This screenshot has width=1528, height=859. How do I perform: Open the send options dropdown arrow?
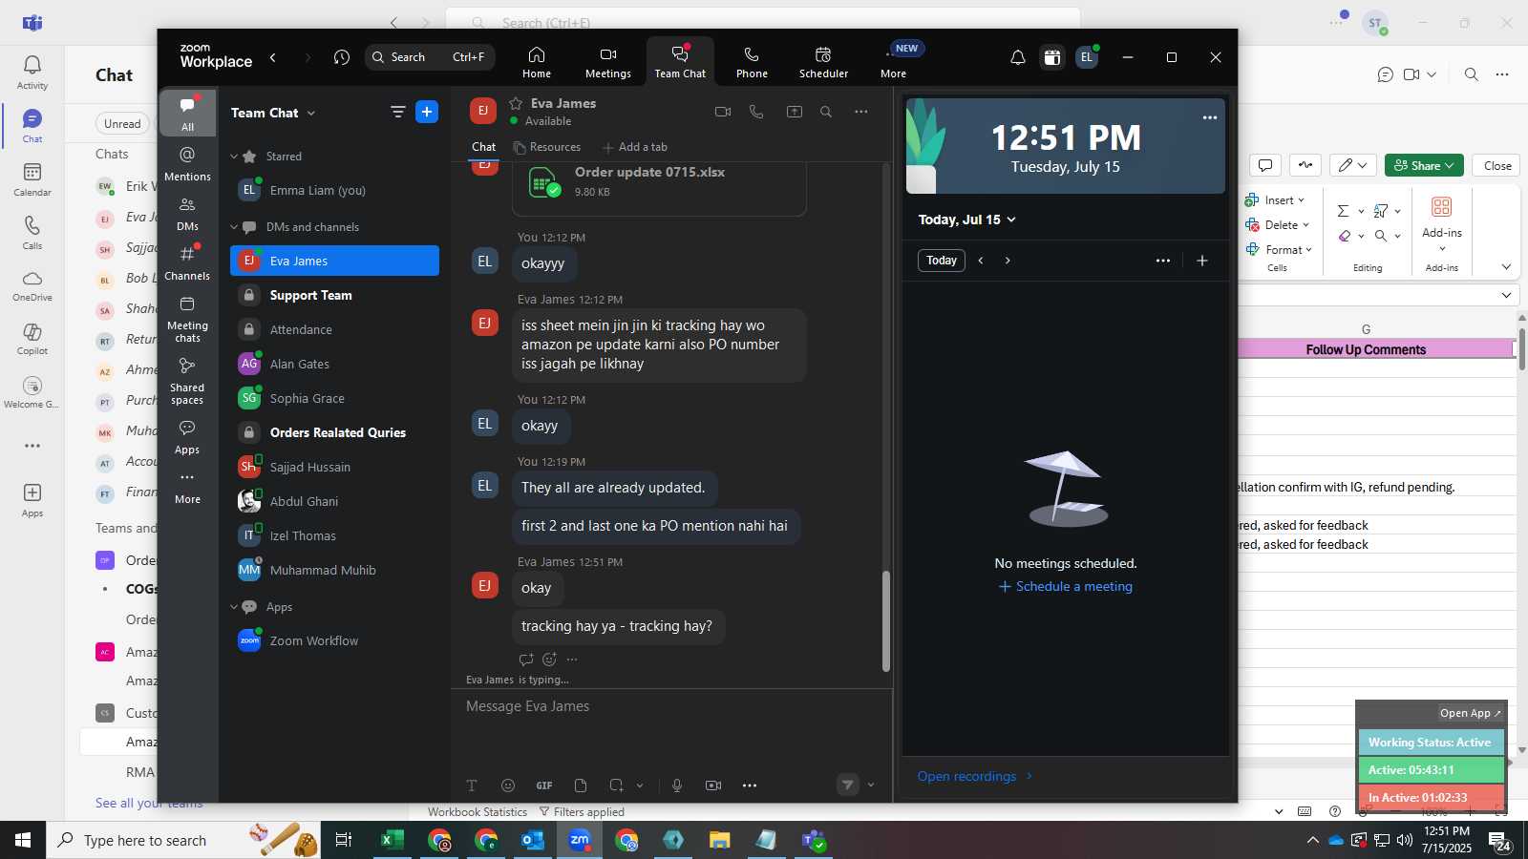click(871, 786)
